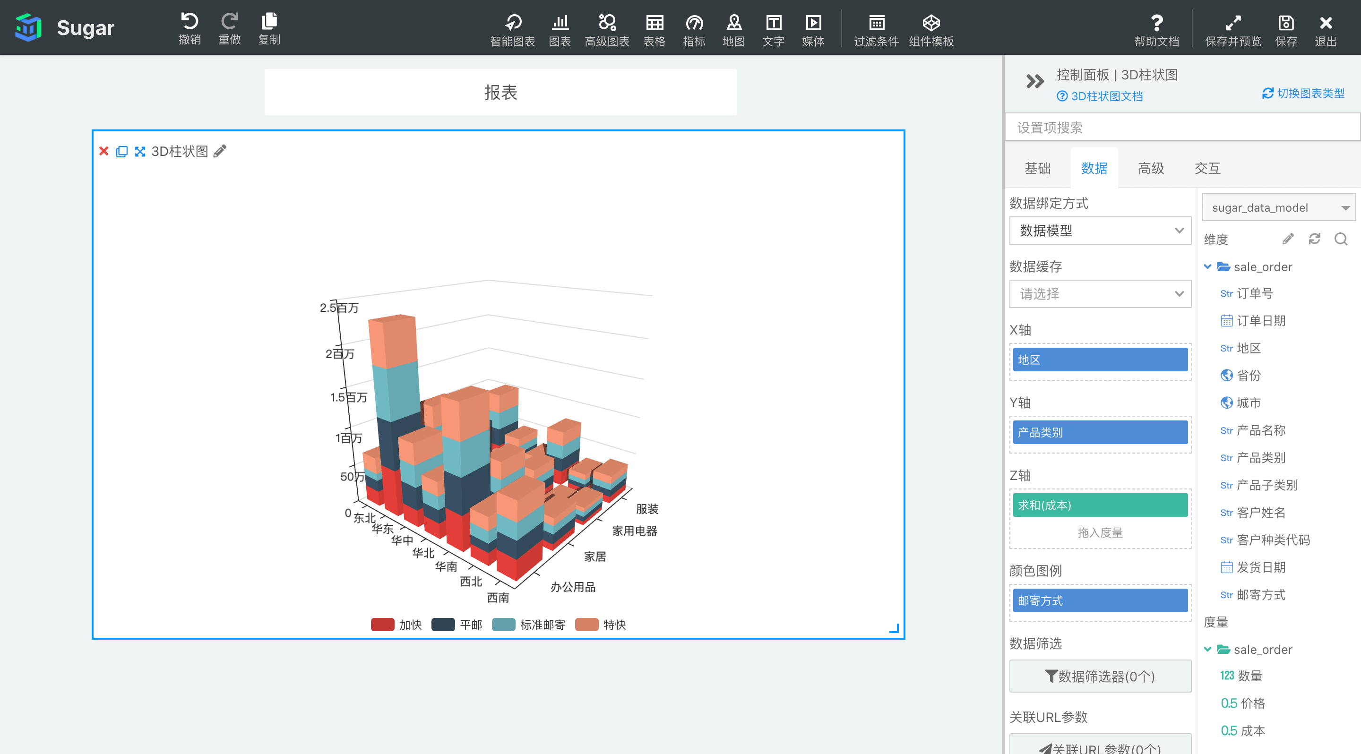Open 数据筛选器(0个) button
Viewport: 1361px width, 754px height.
click(1100, 677)
